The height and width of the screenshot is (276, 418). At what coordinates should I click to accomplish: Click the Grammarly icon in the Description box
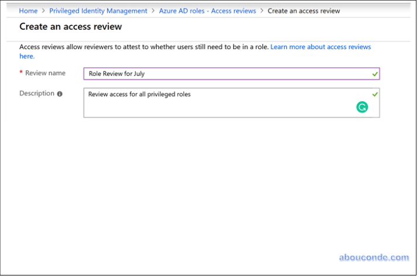pos(362,107)
